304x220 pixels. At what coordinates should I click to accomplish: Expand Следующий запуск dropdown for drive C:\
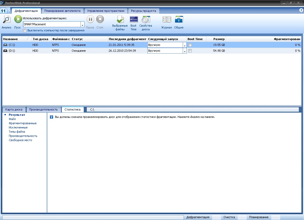(x=185, y=45)
